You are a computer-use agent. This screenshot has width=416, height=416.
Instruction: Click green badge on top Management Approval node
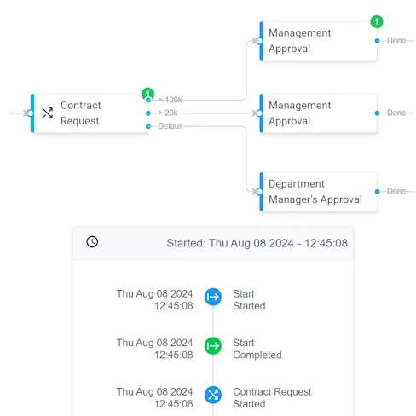377,21
